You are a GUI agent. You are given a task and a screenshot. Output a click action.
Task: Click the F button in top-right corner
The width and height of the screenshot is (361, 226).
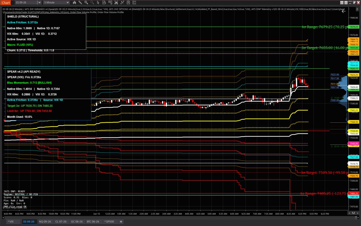point(357,9)
